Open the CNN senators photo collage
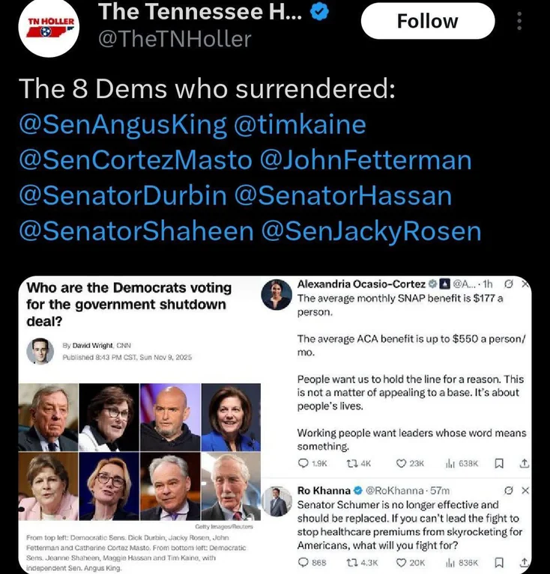 point(139,451)
